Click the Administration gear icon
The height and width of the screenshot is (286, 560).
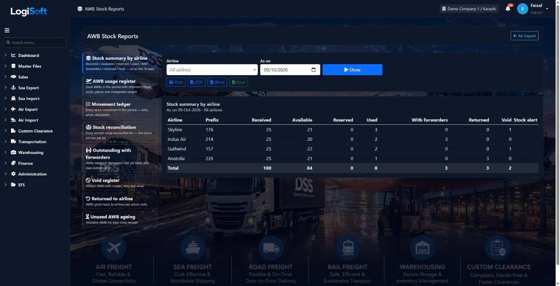[x=13, y=174]
